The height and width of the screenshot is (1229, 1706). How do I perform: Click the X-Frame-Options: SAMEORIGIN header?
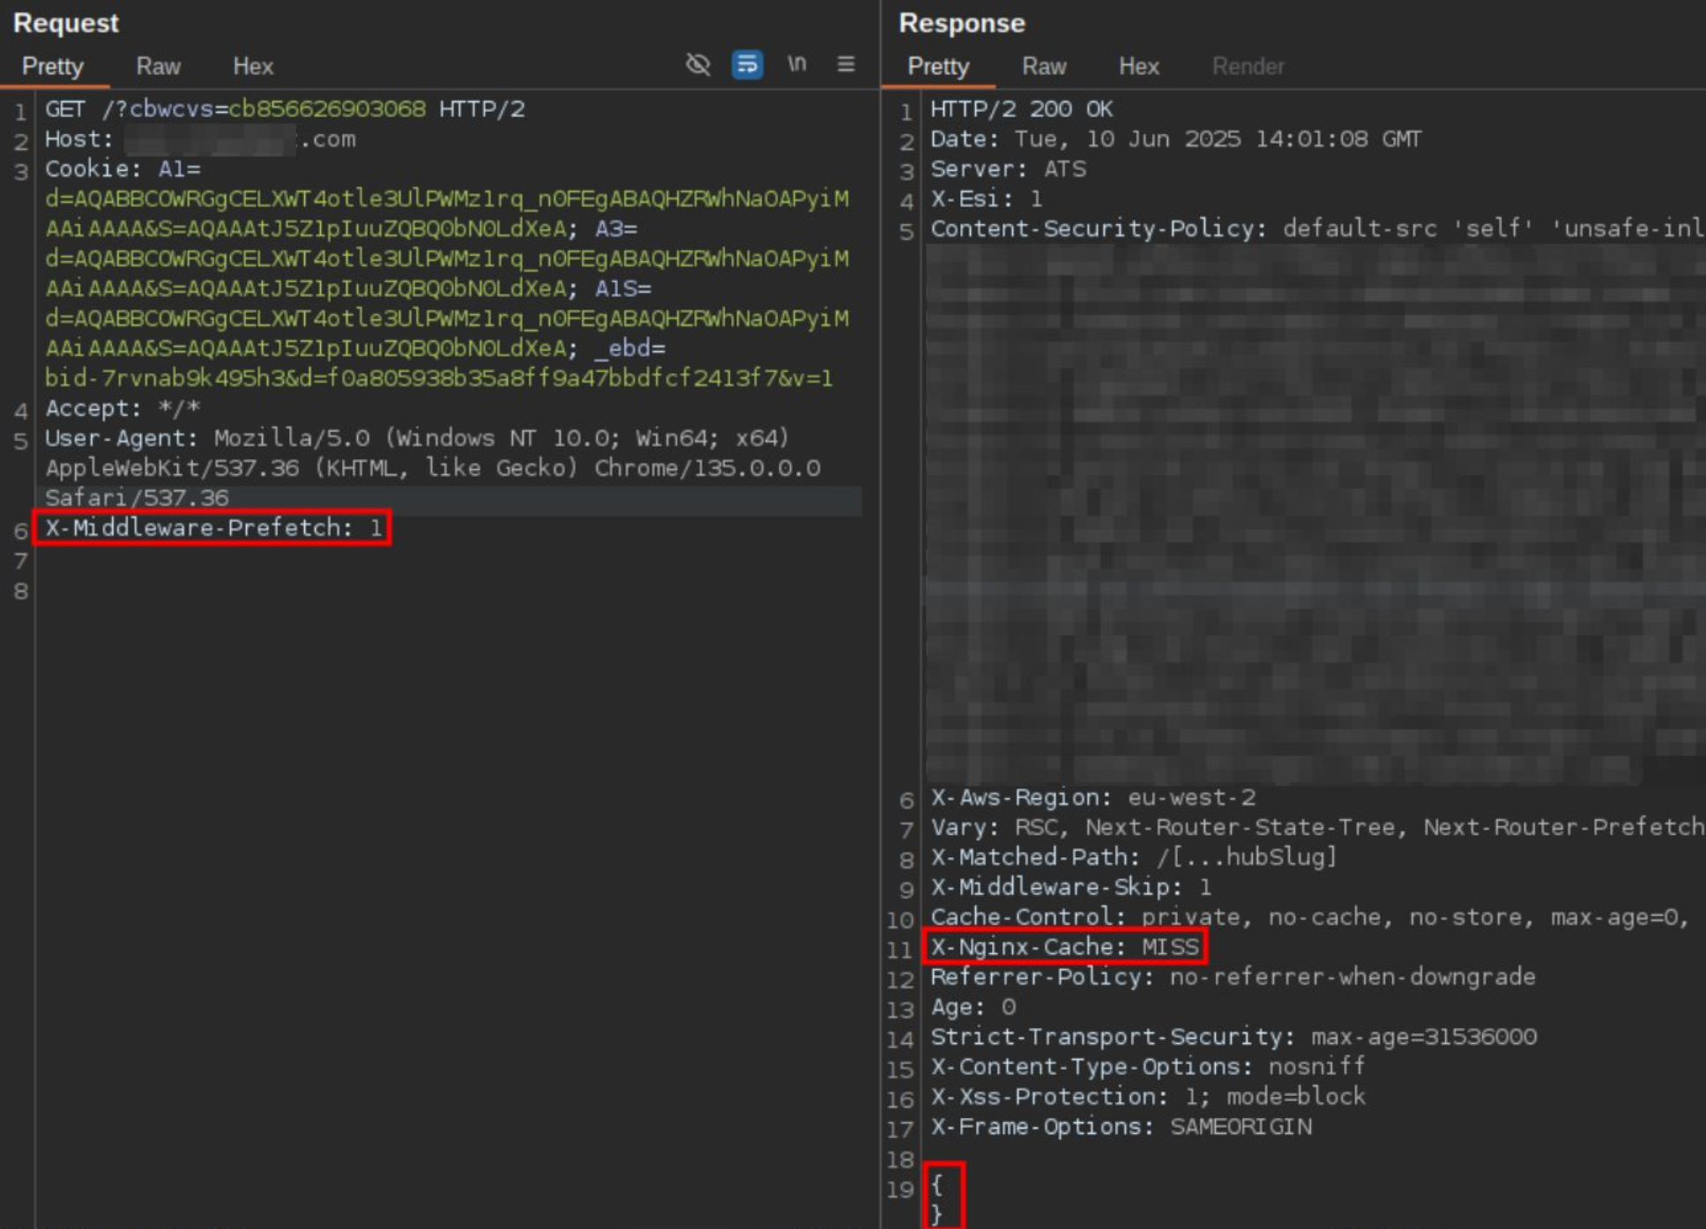click(1121, 1127)
